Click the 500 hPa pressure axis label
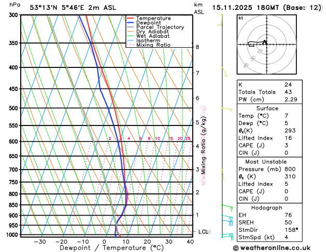 click(x=14, y=108)
